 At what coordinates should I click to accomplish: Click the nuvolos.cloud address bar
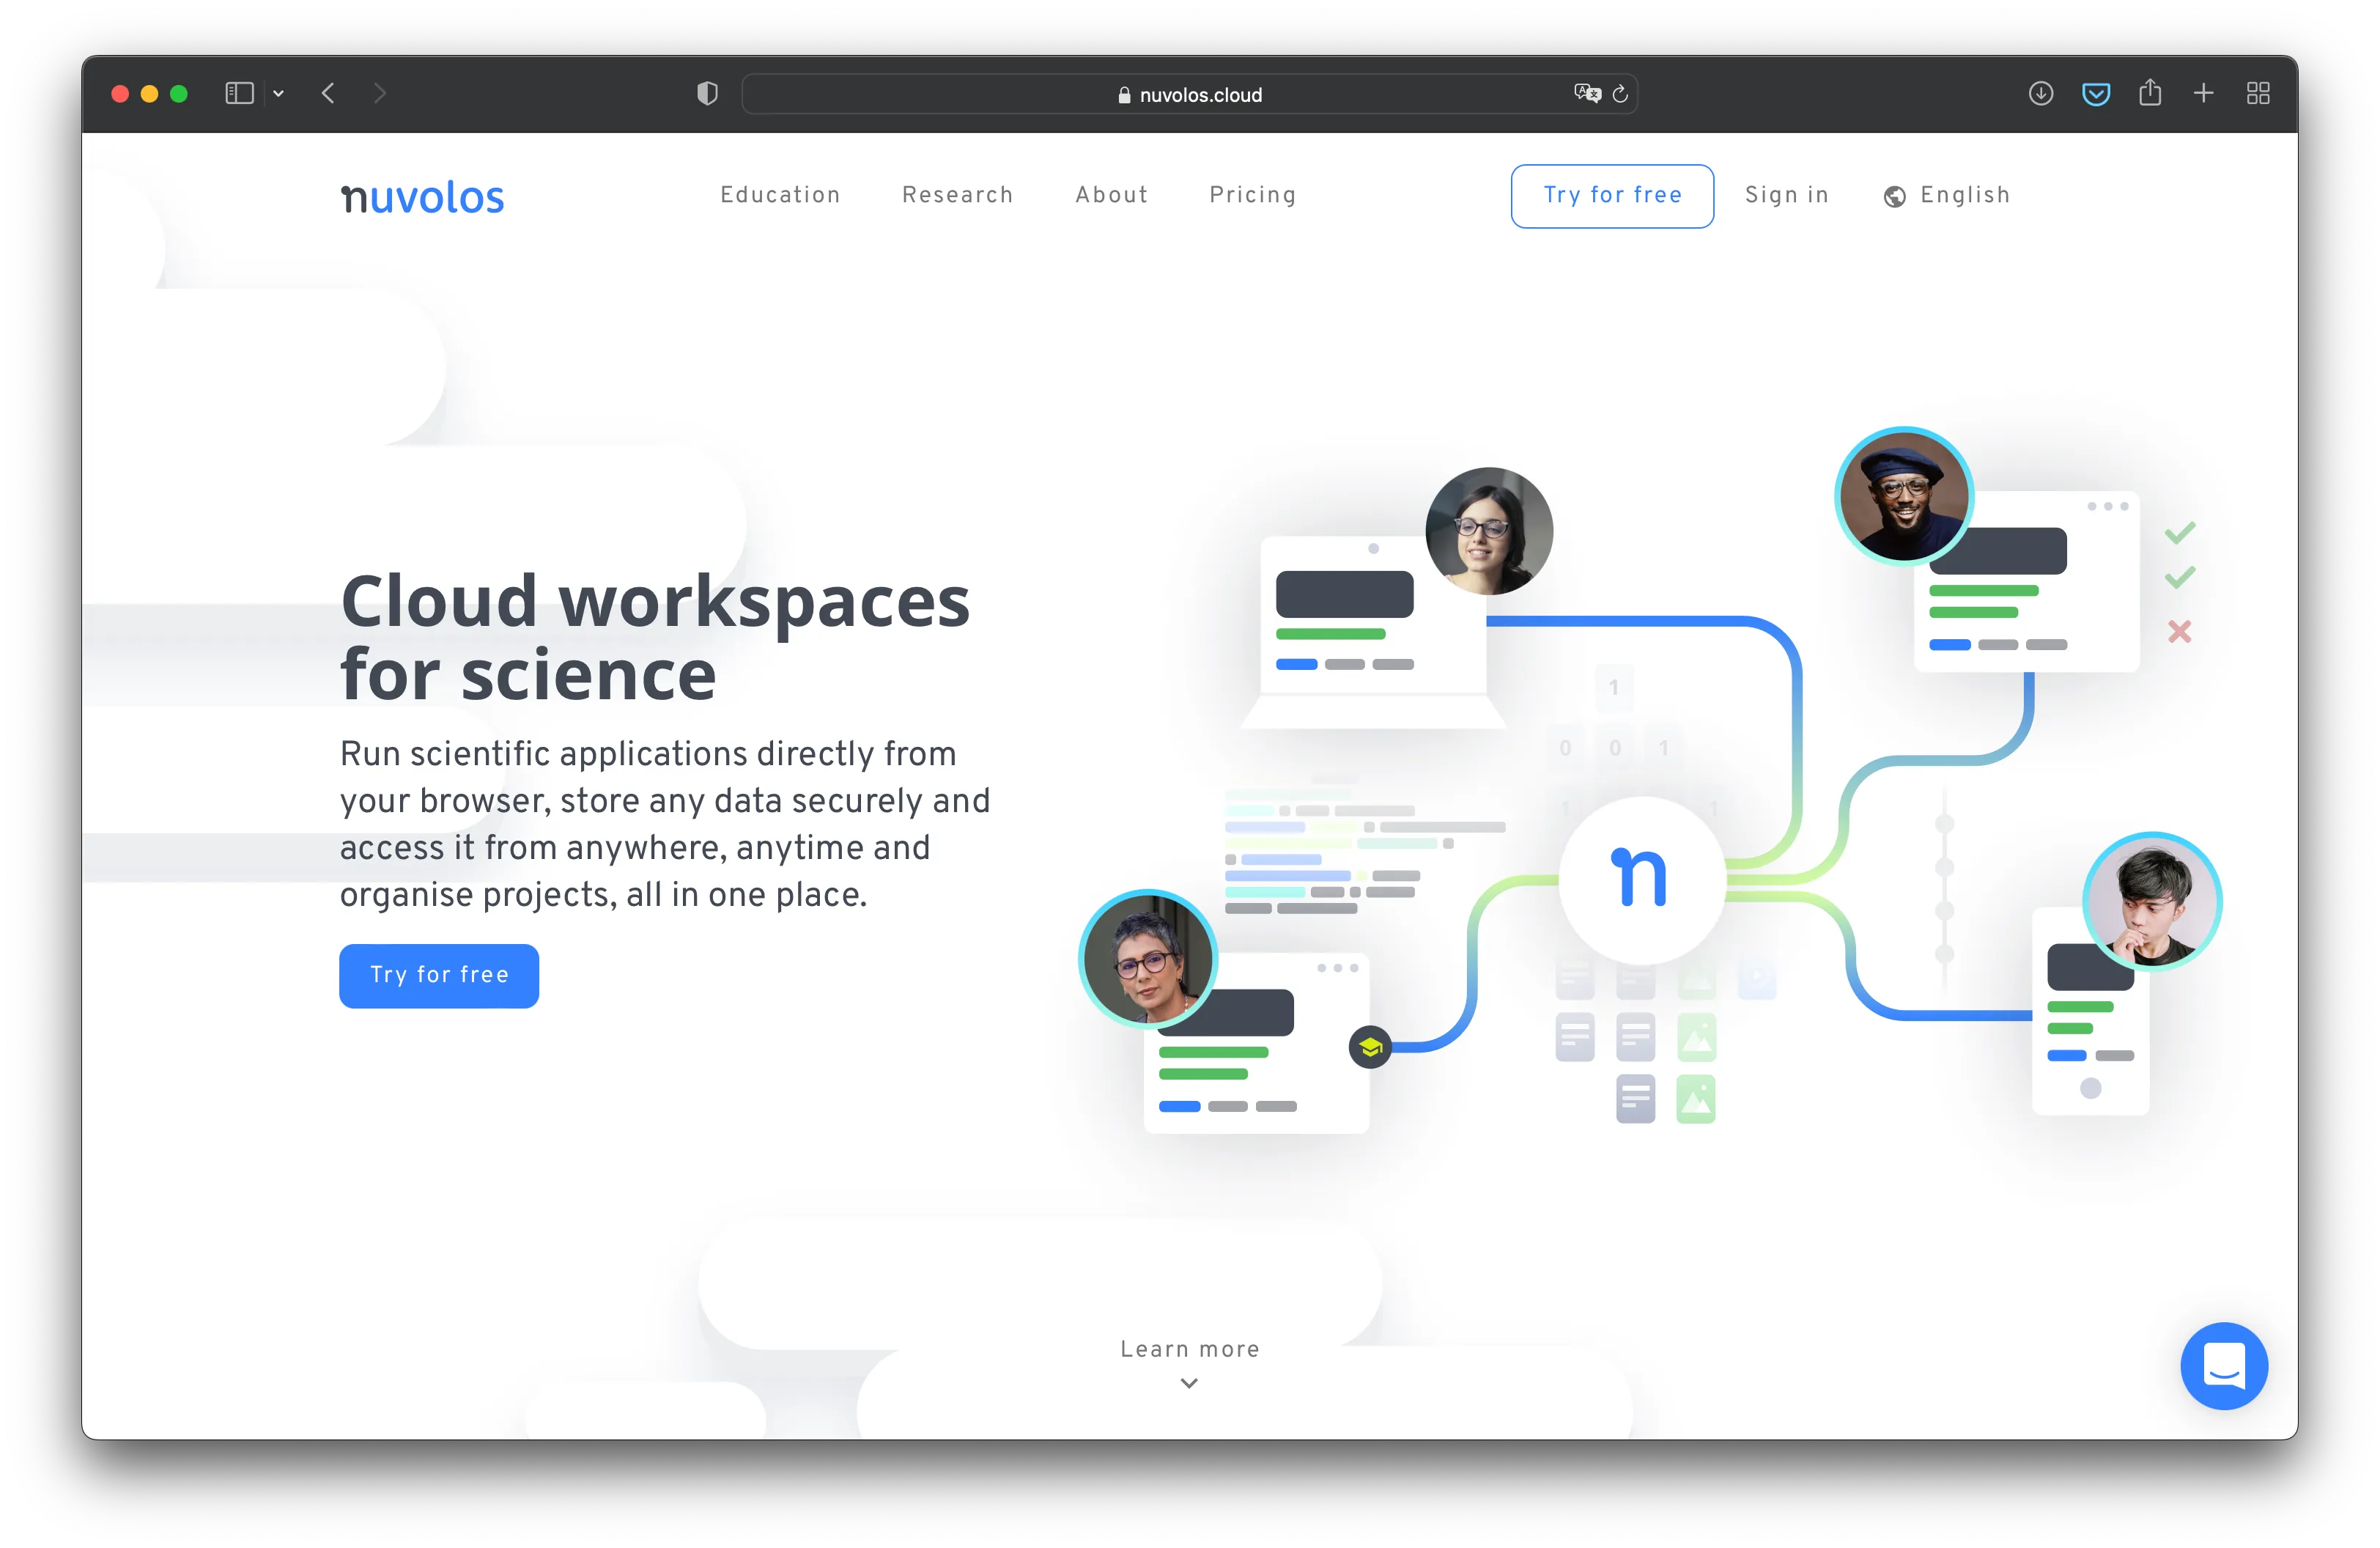click(x=1189, y=95)
